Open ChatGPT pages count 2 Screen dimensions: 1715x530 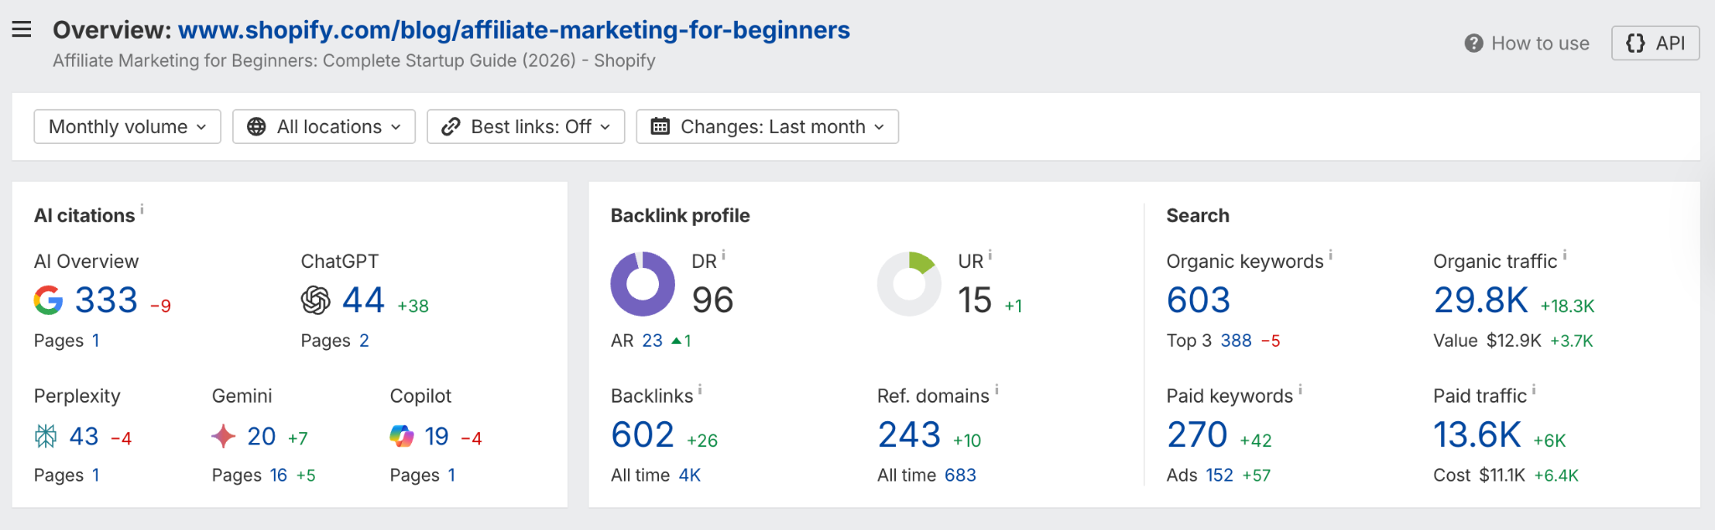364,341
